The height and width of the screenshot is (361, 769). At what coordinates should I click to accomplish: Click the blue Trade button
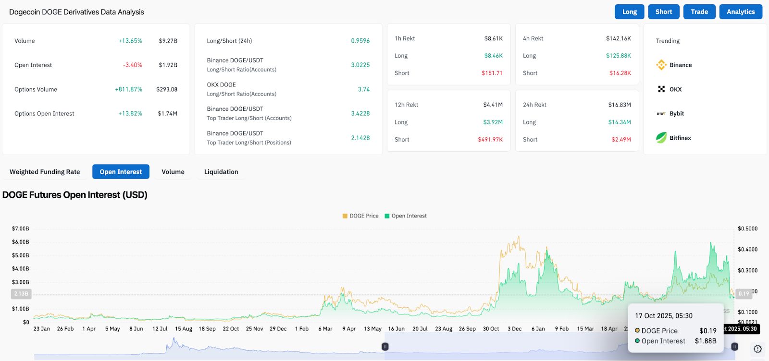tap(699, 12)
